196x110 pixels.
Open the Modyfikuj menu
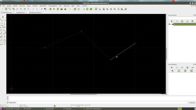[43, 6]
